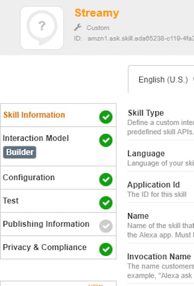Click the Language field heading
This screenshot has height=286, width=194.
click(x=146, y=154)
